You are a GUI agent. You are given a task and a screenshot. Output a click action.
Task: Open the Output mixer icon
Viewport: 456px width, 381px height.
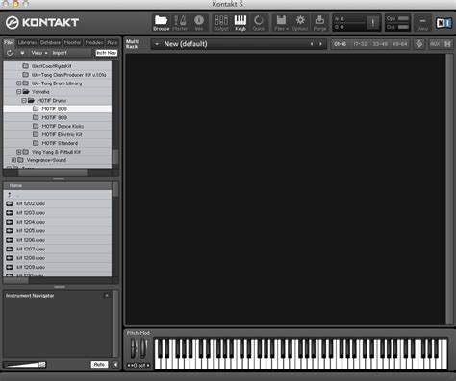221,23
